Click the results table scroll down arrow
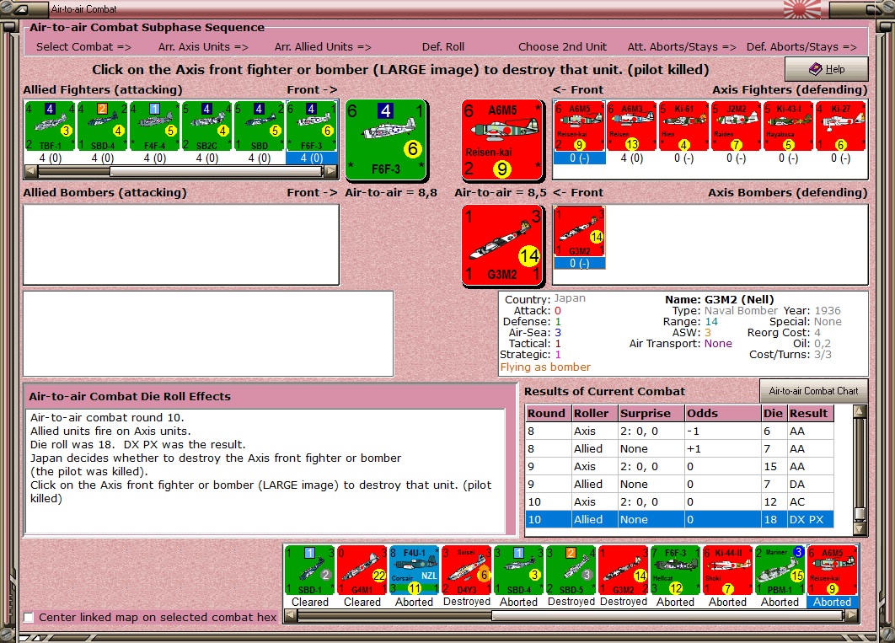 (860, 529)
